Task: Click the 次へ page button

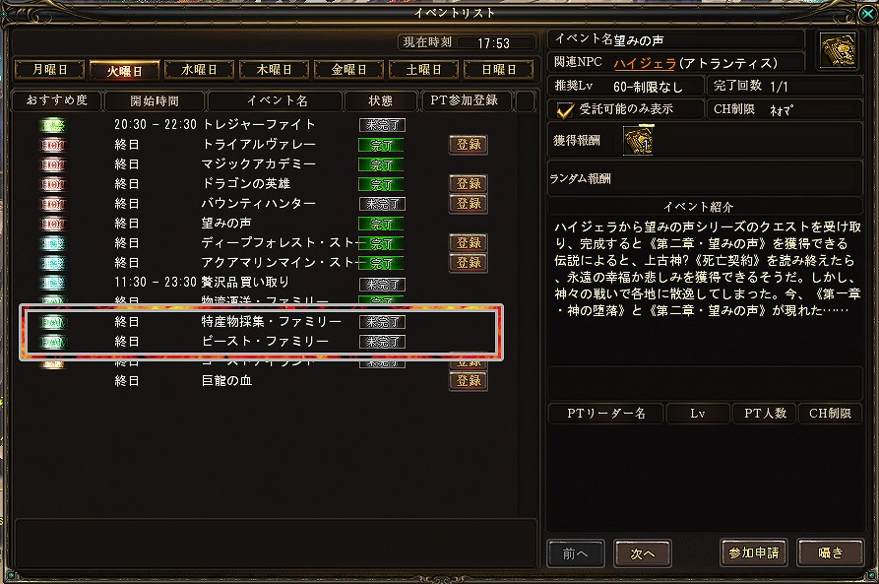Action: pyautogui.click(x=643, y=553)
